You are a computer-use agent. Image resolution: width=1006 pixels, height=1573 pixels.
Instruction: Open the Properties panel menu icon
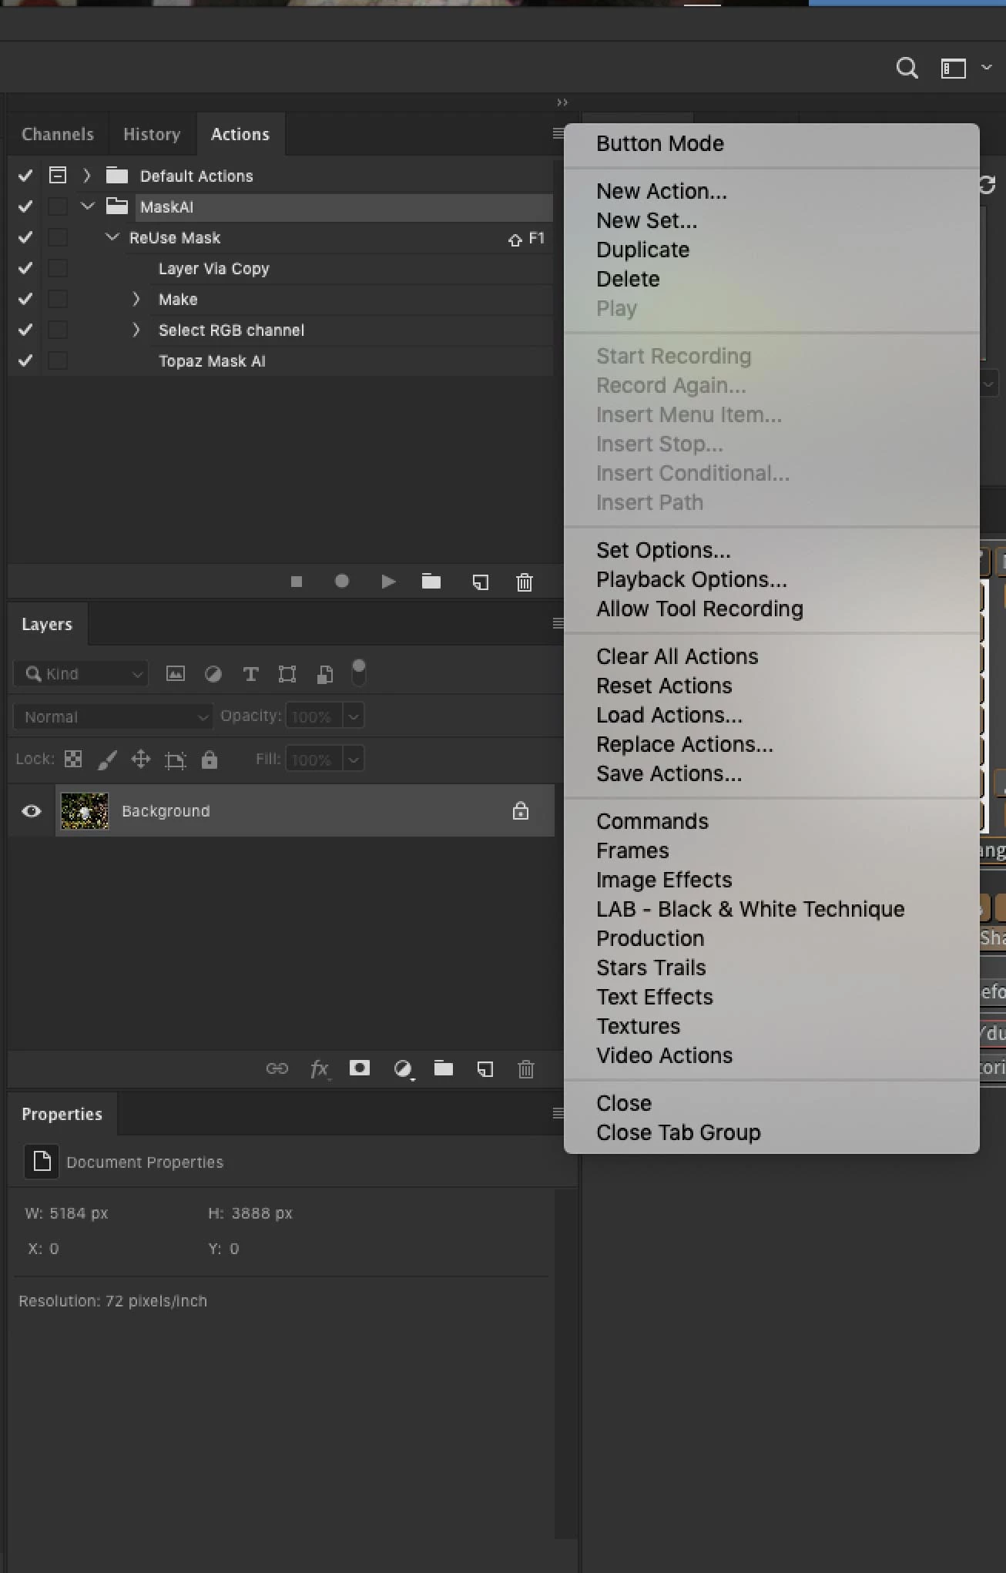pos(558,1113)
